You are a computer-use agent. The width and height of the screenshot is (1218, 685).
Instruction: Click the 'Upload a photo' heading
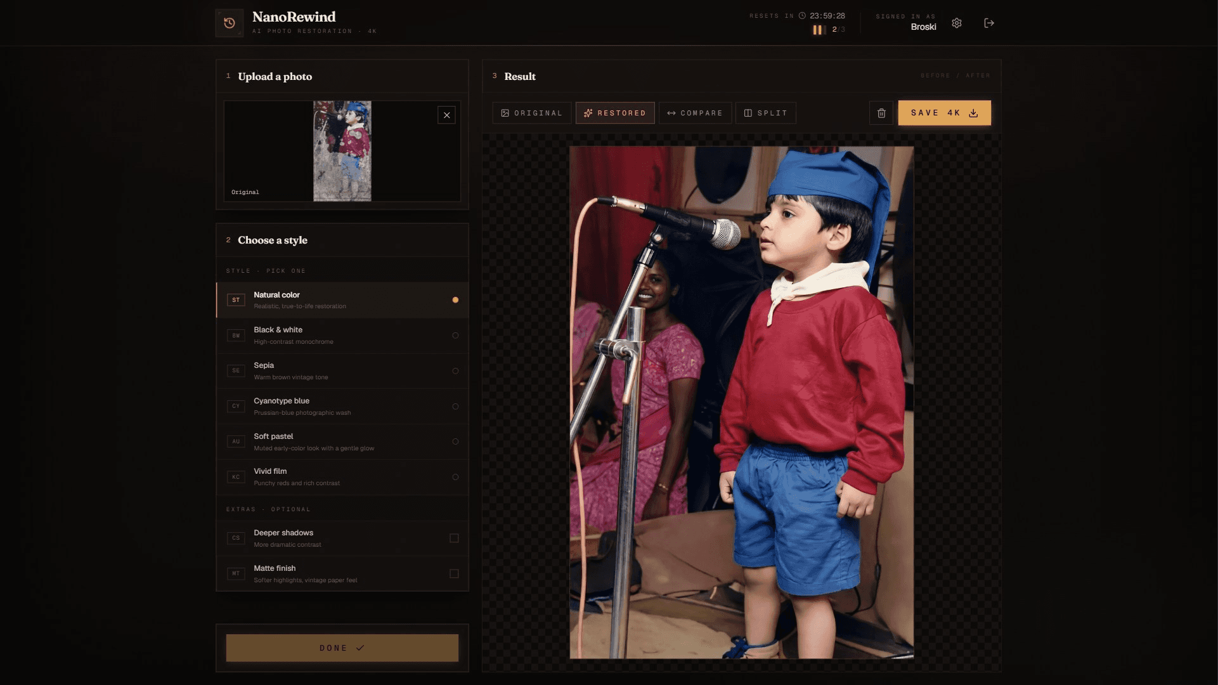(x=275, y=77)
